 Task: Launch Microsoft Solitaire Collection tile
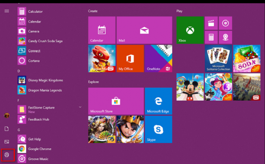point(218,59)
